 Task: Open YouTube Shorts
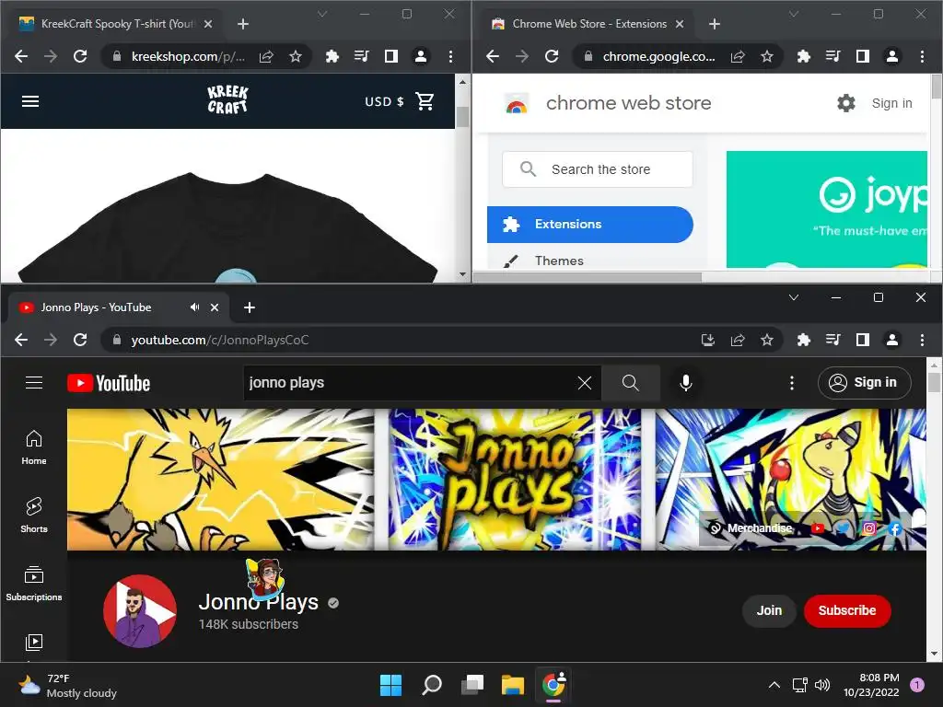[x=34, y=516]
